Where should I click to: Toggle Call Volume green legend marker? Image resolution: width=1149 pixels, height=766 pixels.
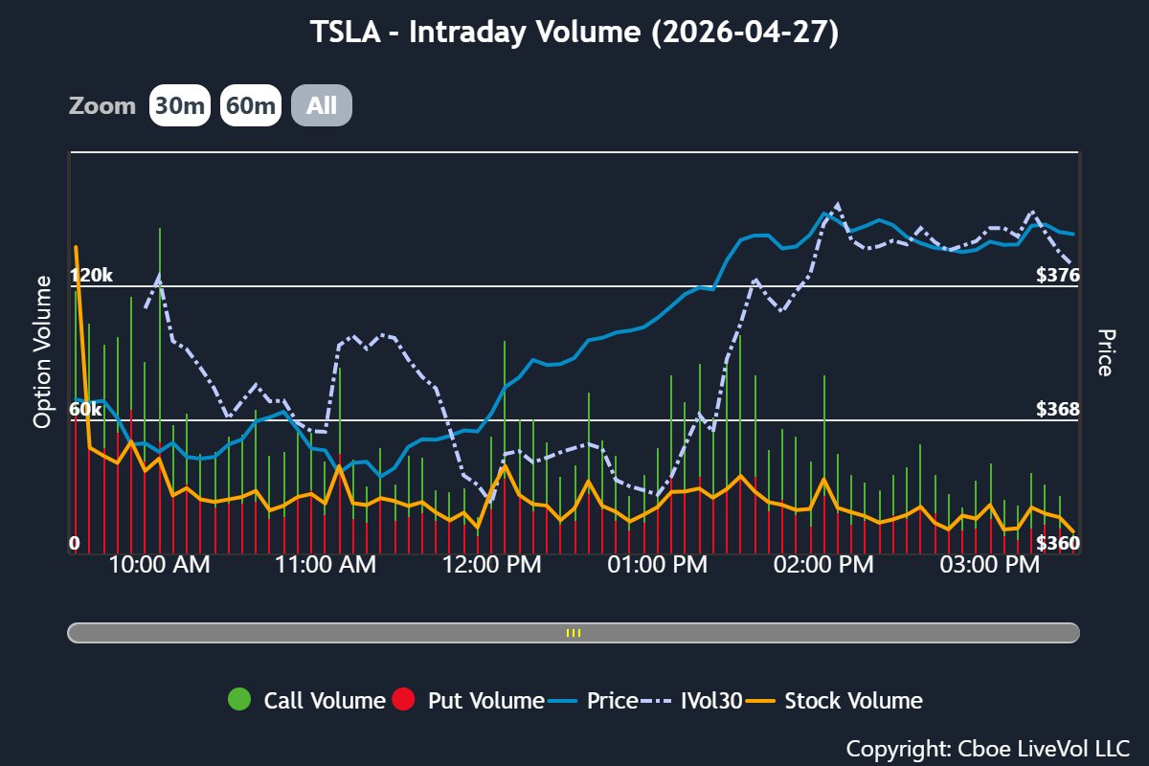coord(239,700)
